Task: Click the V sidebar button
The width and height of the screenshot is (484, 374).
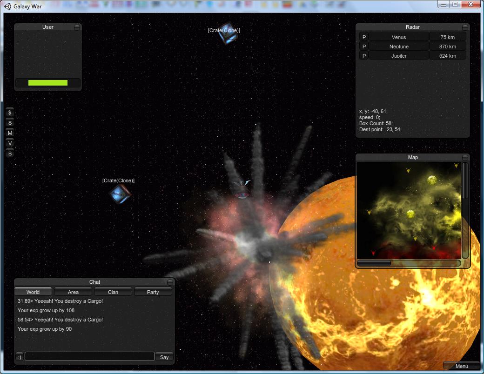Action: (10, 143)
